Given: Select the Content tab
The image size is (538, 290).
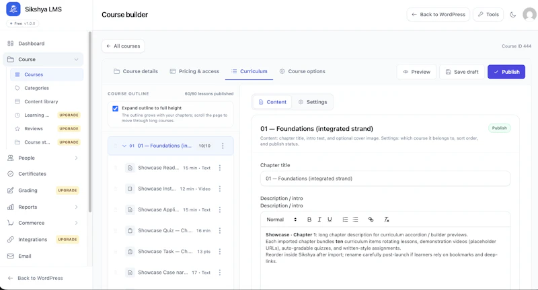Looking at the screenshot, I should click(x=272, y=102).
